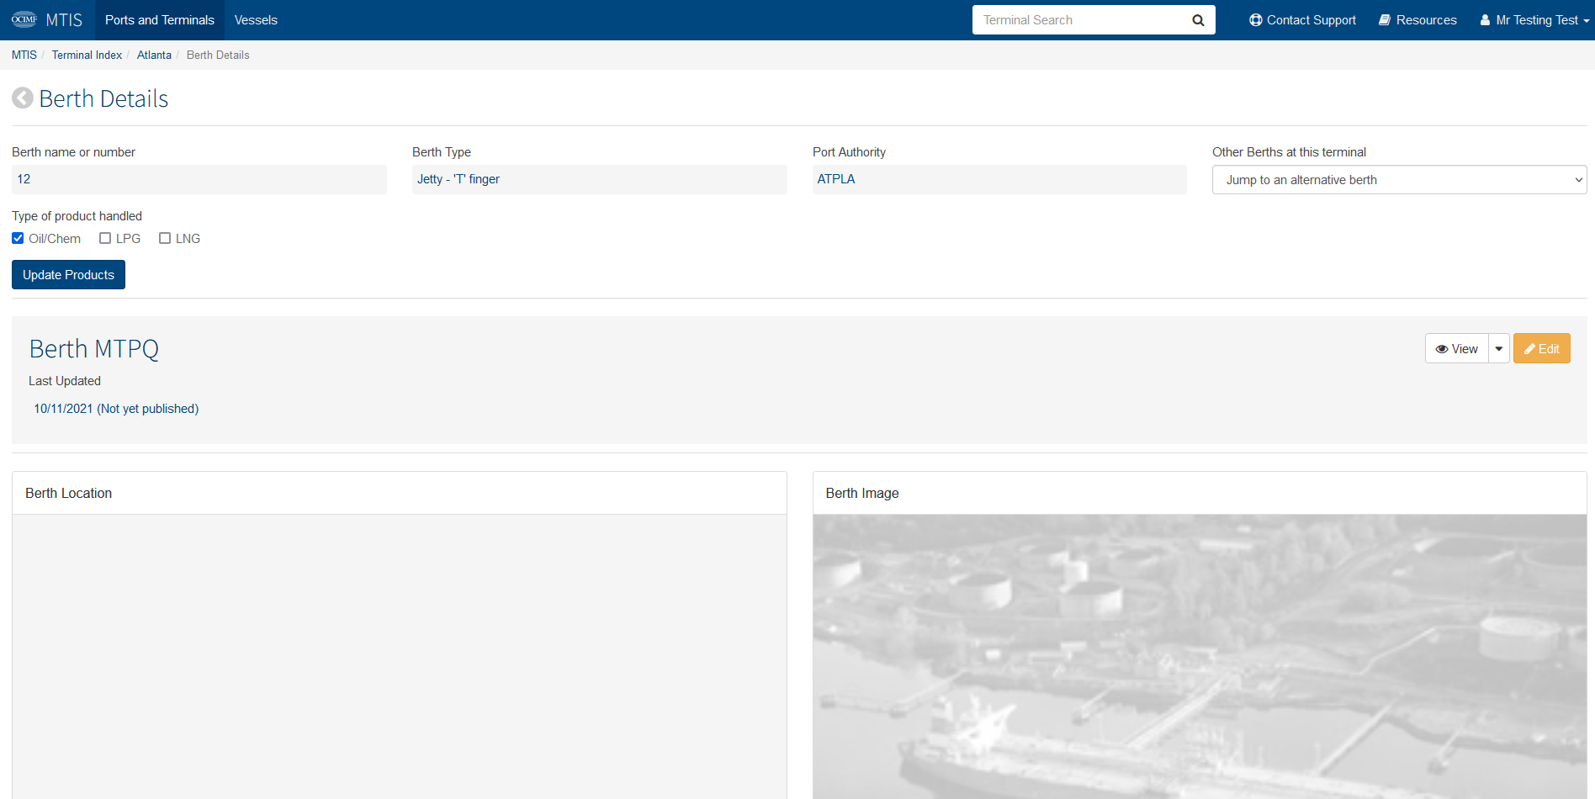The width and height of the screenshot is (1595, 799).
Task: Click the View button for Berth MTPQ
Action: coord(1456,349)
